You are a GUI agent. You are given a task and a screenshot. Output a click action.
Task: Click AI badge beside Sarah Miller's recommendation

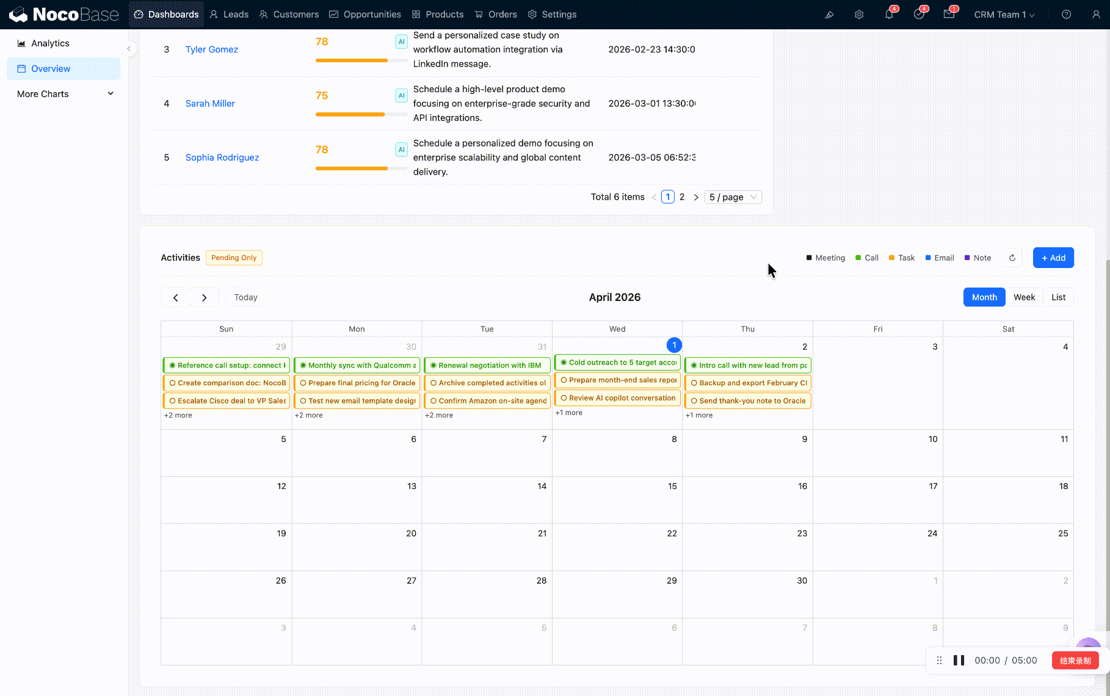coord(401,96)
